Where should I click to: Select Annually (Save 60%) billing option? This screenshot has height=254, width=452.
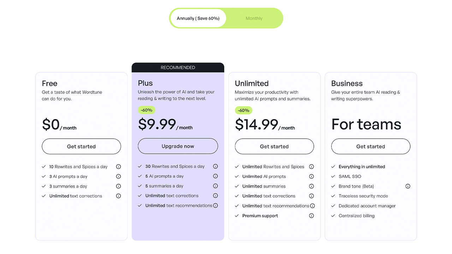coord(198,18)
